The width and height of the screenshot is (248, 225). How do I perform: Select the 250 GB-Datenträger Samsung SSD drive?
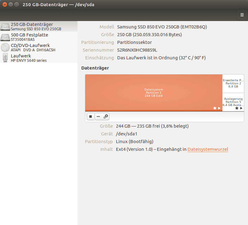click(x=39, y=26)
